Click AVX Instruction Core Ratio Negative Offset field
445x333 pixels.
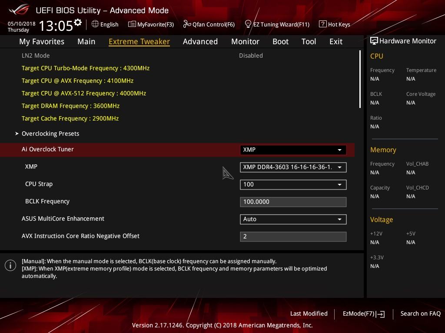click(293, 236)
